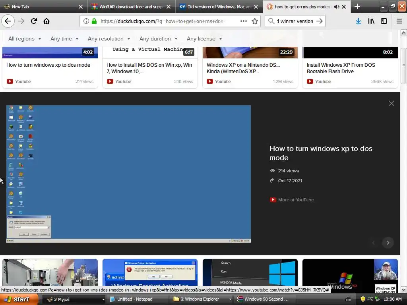This screenshot has width=407, height=305.
Task: Mute the audio on the DuckDuckGo tab
Action: (337, 7)
